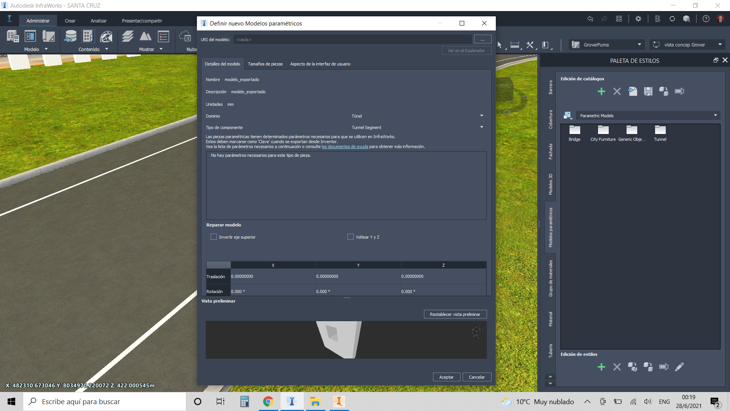Open the Generic Objects folder

tap(632, 134)
